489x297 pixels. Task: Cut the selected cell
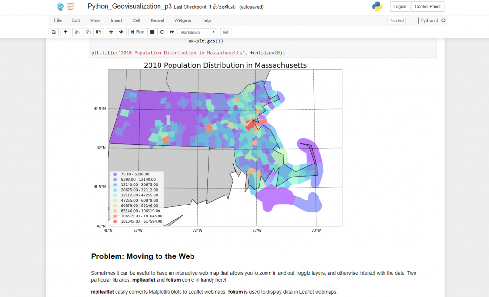click(76, 32)
